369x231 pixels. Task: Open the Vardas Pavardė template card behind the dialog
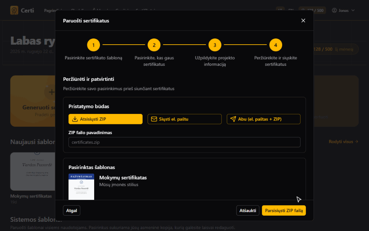(x=33, y=171)
